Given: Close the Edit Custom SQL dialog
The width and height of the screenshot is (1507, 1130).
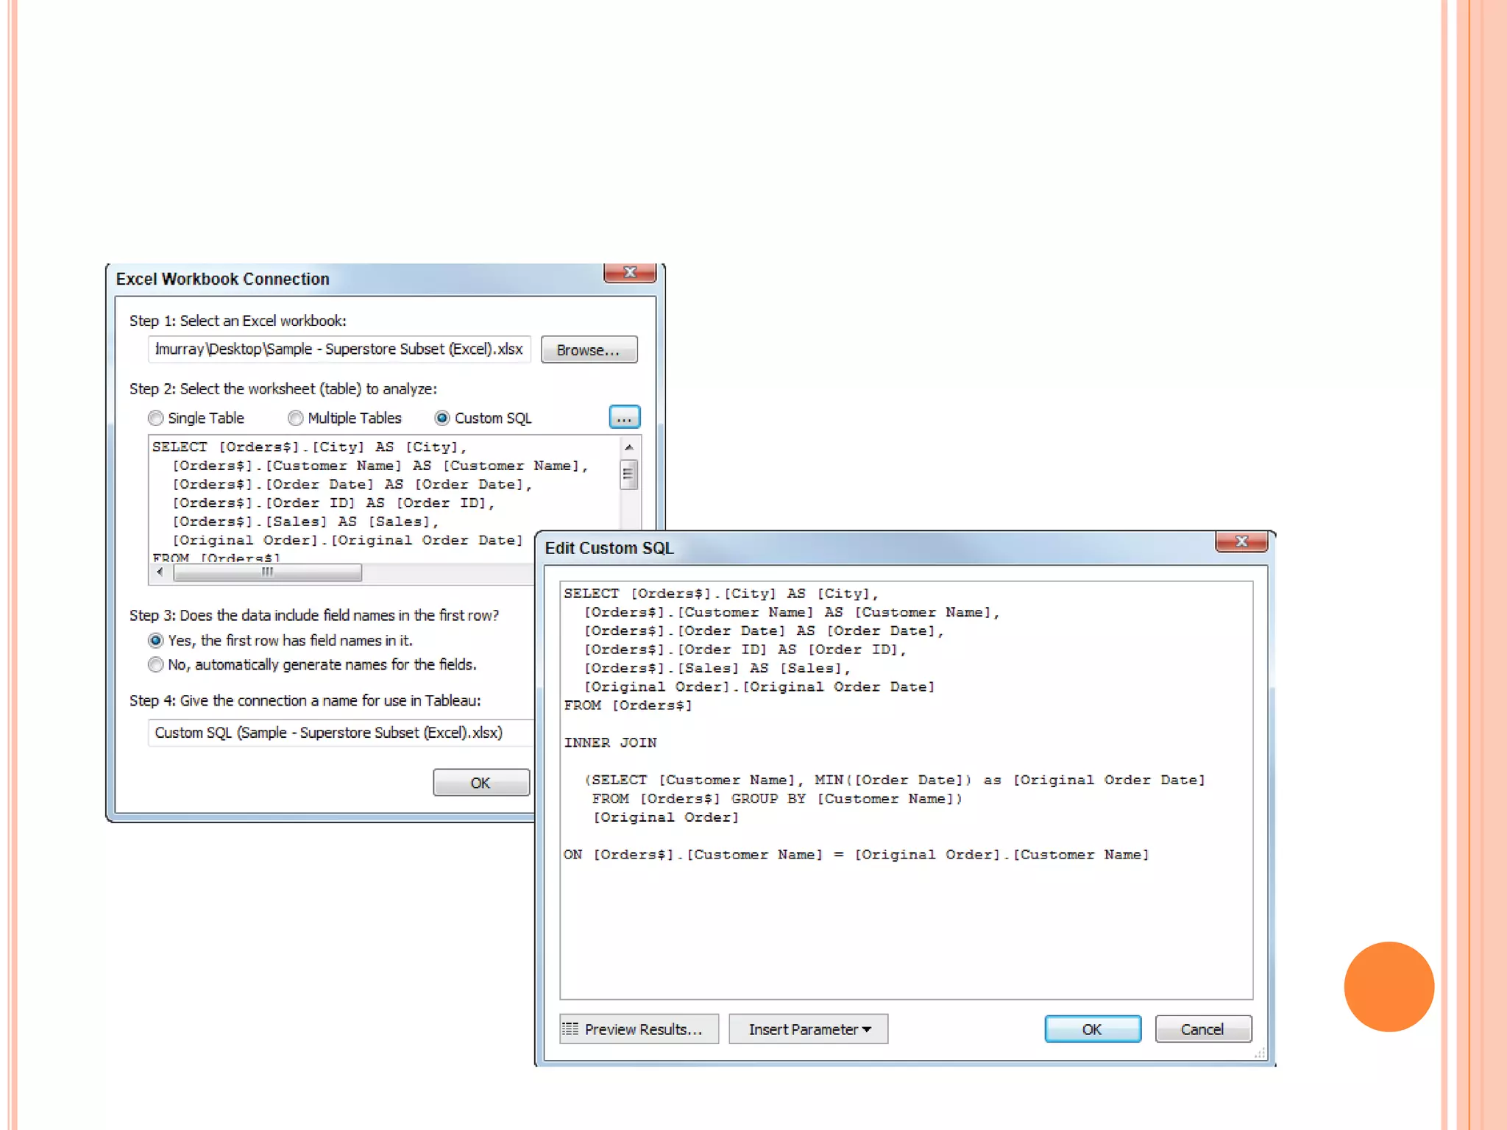Looking at the screenshot, I should coord(1241,541).
